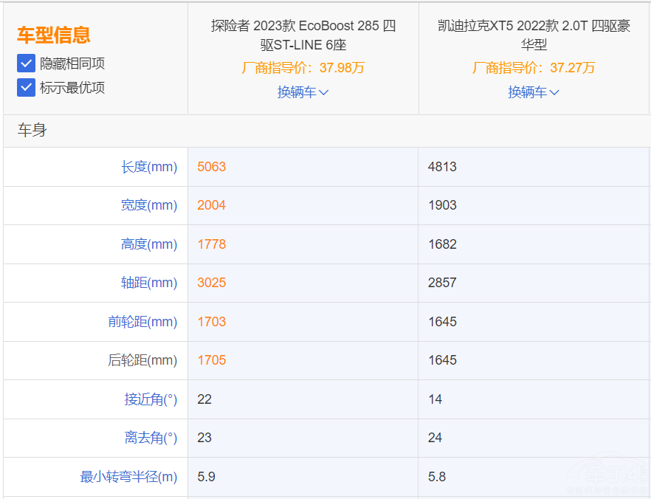Click the 车型信息 heading

click(54, 35)
